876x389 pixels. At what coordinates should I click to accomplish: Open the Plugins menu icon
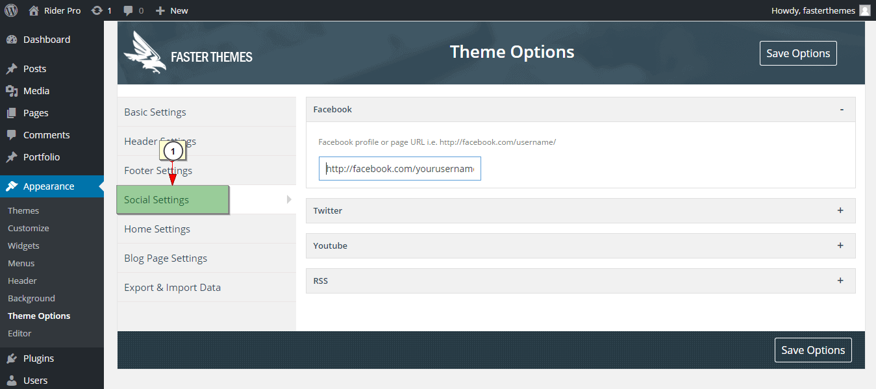(12, 358)
